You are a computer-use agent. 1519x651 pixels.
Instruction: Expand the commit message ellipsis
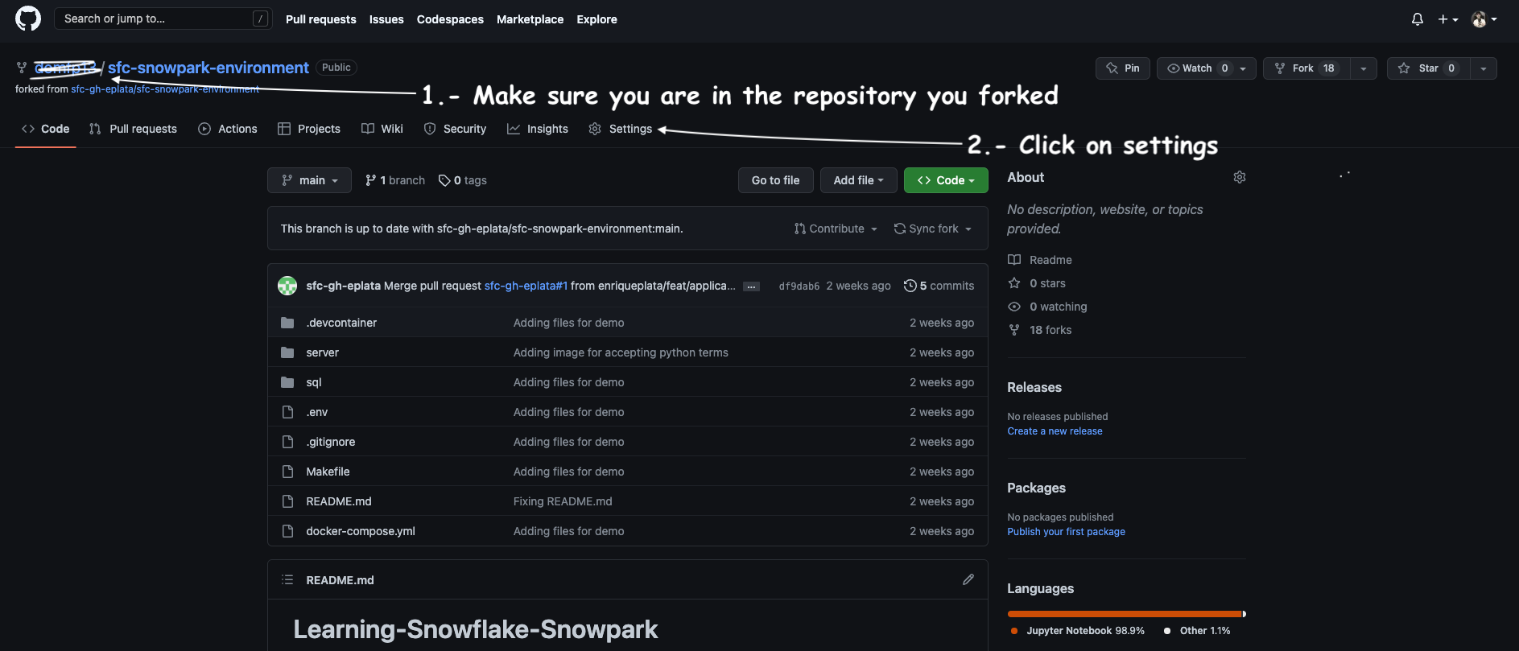[x=751, y=286]
